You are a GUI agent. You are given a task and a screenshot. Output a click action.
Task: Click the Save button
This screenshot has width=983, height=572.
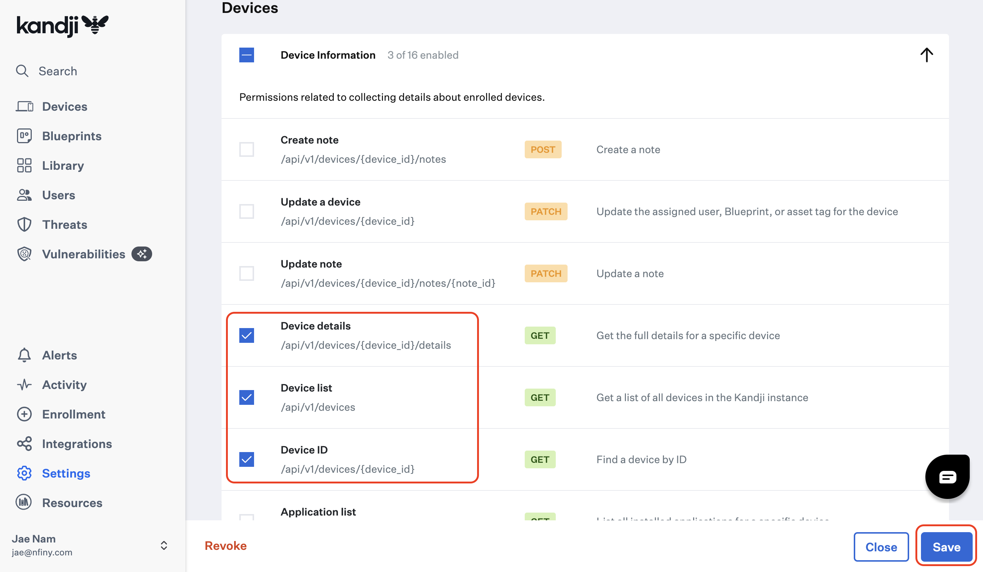946,547
